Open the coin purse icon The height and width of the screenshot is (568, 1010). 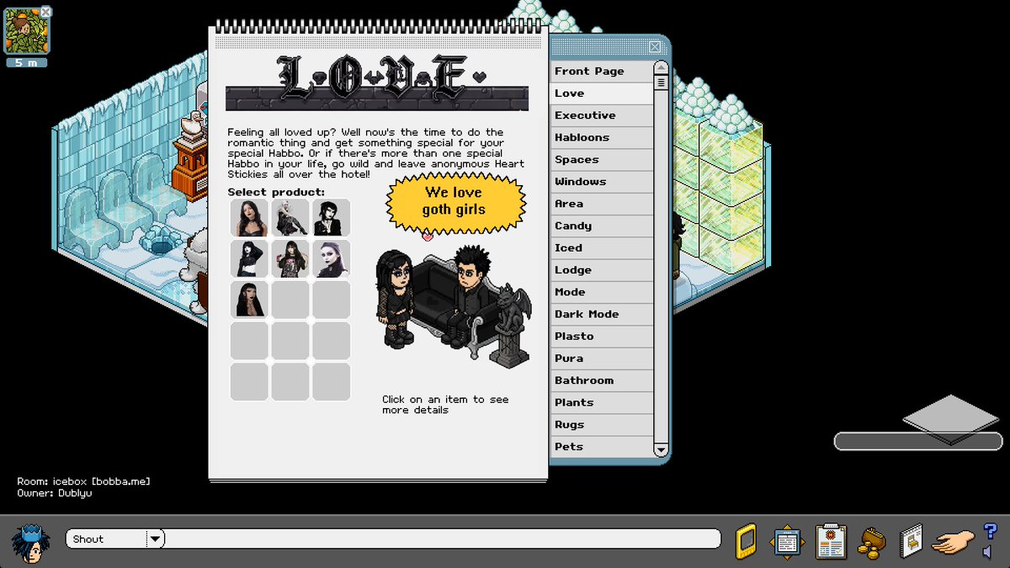point(871,543)
